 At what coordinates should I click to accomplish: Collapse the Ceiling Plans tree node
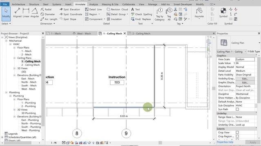click(15, 58)
